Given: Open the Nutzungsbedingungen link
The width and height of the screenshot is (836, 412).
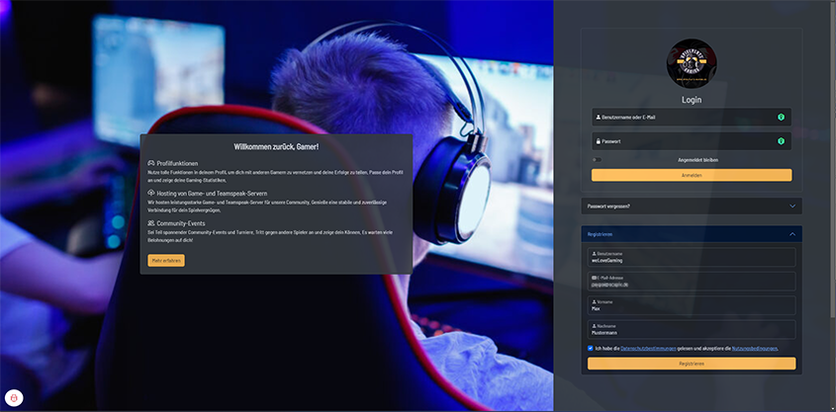Looking at the screenshot, I should 755,348.
